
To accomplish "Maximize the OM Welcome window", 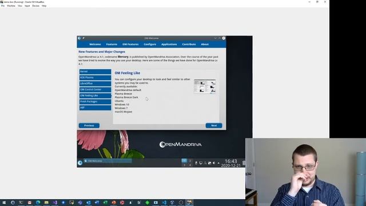I will pyautogui.click(x=220, y=38).
